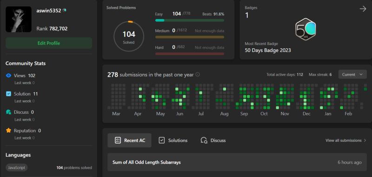Image resolution: width=372 pixels, height=177 pixels.
Task: Click the Easy problems progress bar
Action: pyautogui.click(x=190, y=20)
